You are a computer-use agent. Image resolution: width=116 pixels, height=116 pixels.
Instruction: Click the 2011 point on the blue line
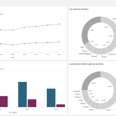(36, 26)
